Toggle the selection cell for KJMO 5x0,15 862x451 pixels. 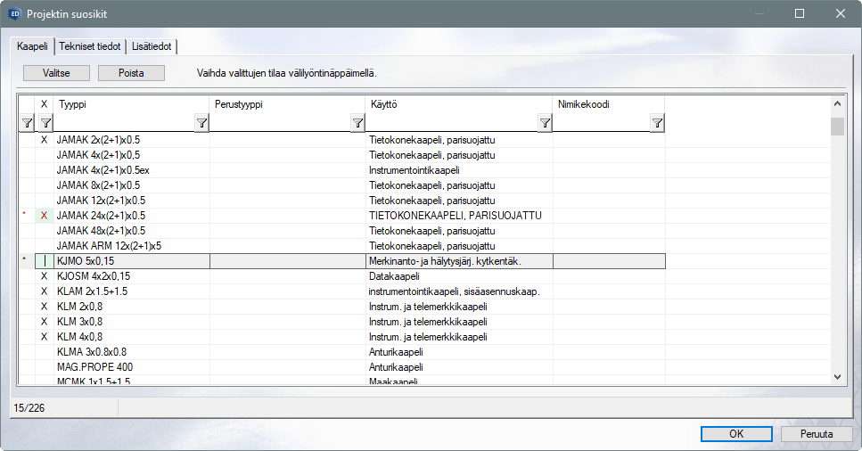(44, 261)
